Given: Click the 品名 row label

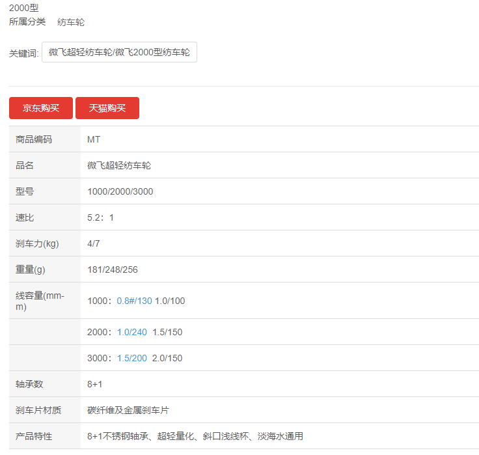Looking at the screenshot, I should coord(25,165).
